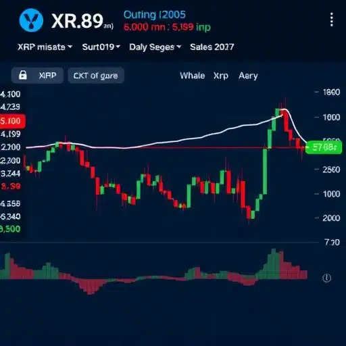Image resolution: width=346 pixels, height=346 pixels.
Task: Click the blue XRP logo icon
Action: click(31, 20)
